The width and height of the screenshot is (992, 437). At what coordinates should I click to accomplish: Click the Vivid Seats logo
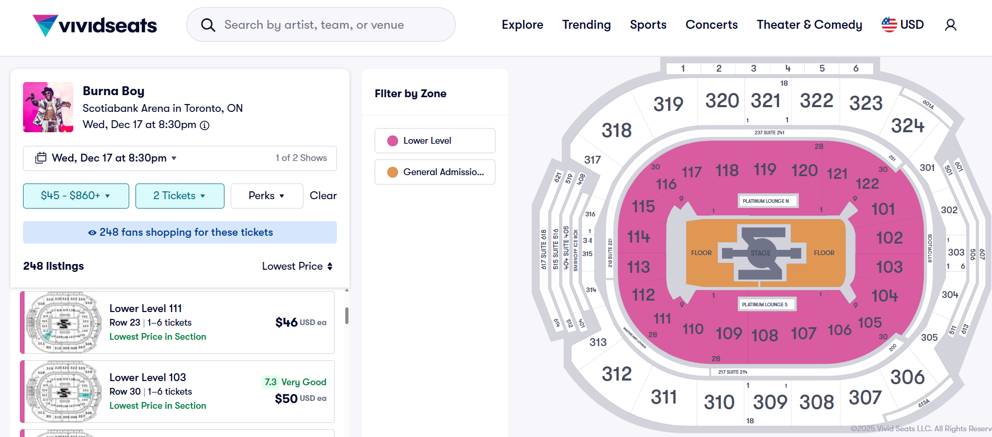(x=94, y=25)
